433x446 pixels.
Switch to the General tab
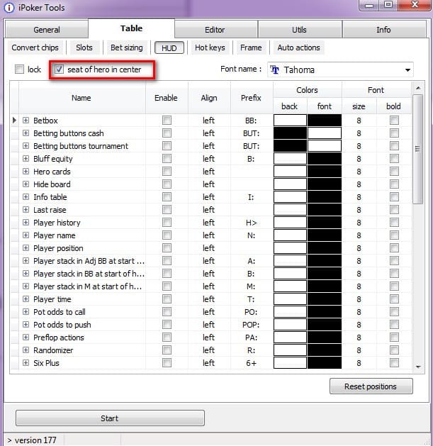(x=47, y=30)
